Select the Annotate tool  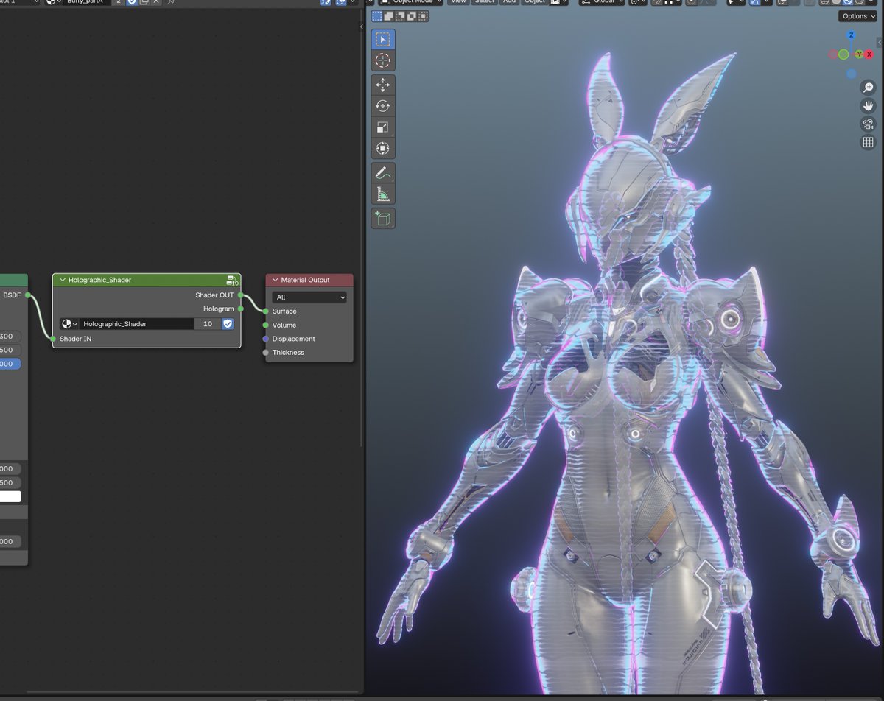tap(383, 173)
